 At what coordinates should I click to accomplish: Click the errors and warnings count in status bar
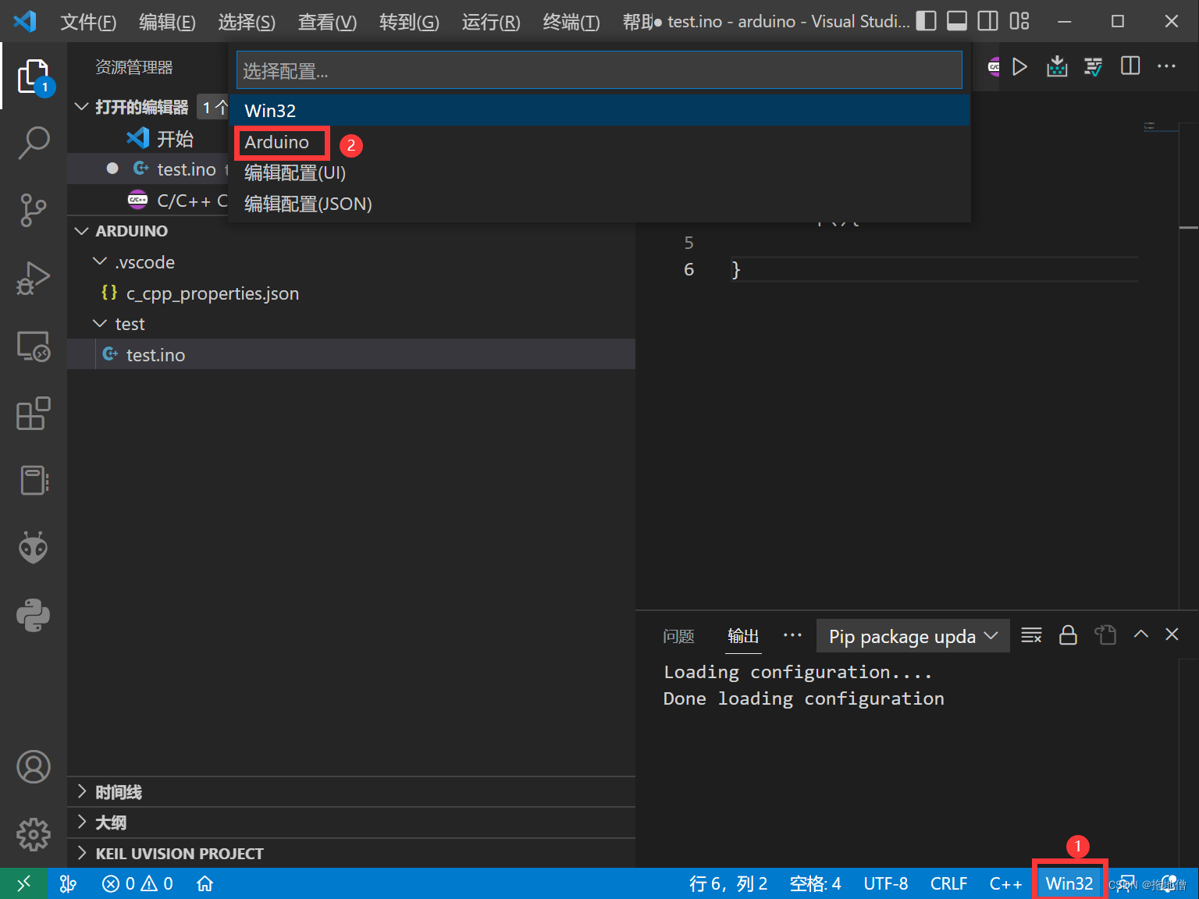click(x=137, y=883)
